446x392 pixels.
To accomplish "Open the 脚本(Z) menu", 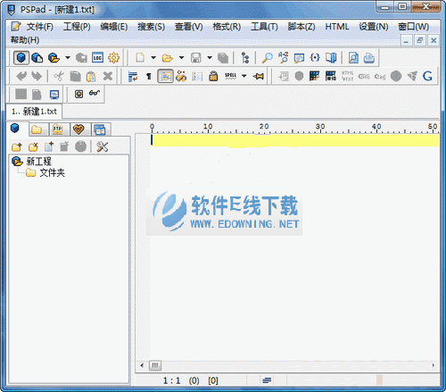I will 301,27.
